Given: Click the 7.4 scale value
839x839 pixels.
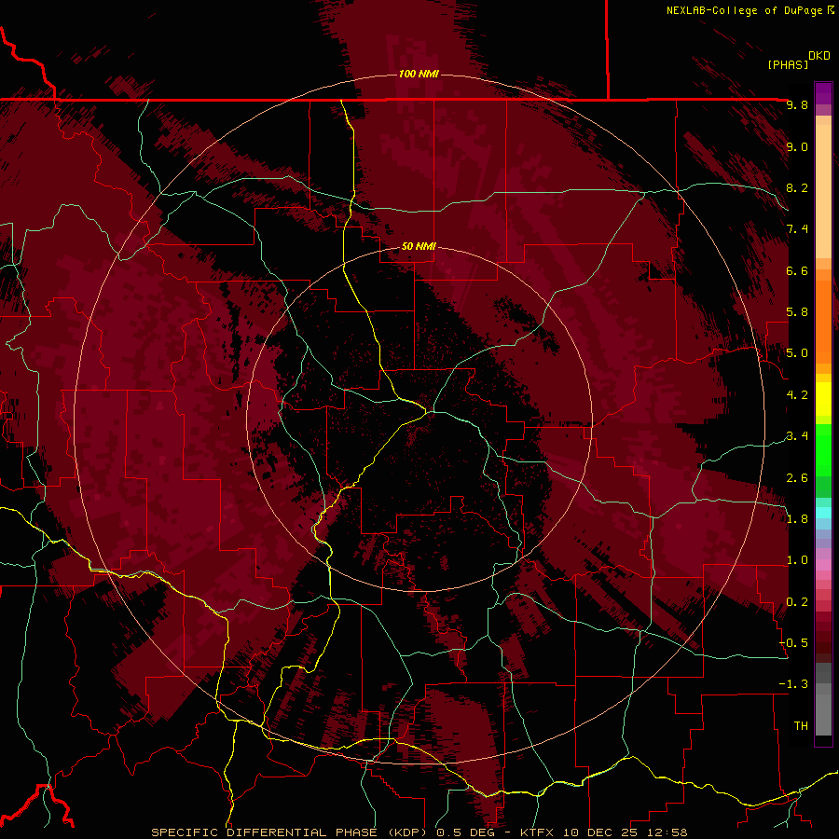Looking at the screenshot, I should coord(797,229).
